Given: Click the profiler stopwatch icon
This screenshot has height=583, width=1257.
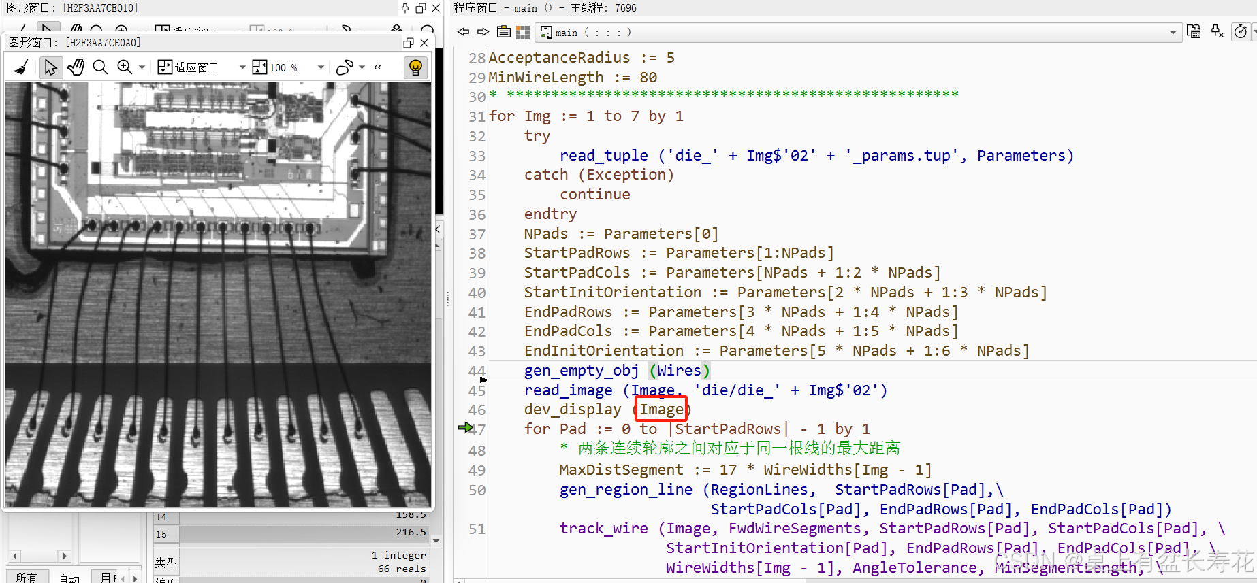Looking at the screenshot, I should click(1241, 32).
